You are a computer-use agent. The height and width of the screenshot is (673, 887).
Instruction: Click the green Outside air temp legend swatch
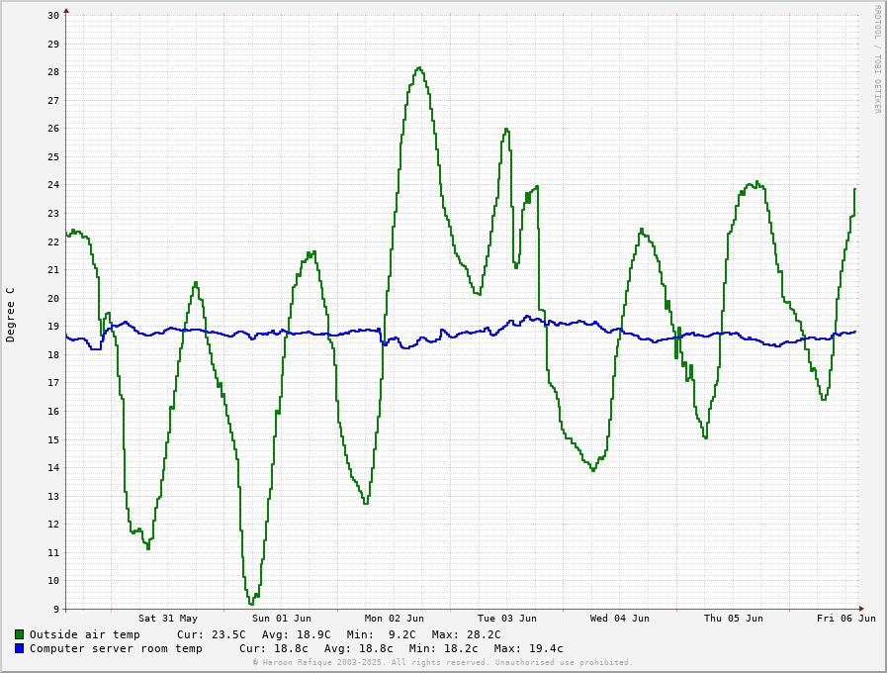[x=19, y=634]
